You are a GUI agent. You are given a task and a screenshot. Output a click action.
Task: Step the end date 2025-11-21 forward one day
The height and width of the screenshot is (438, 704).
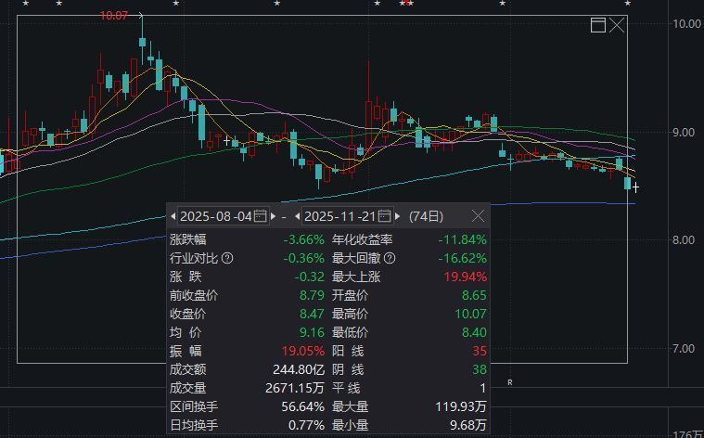[x=397, y=216]
